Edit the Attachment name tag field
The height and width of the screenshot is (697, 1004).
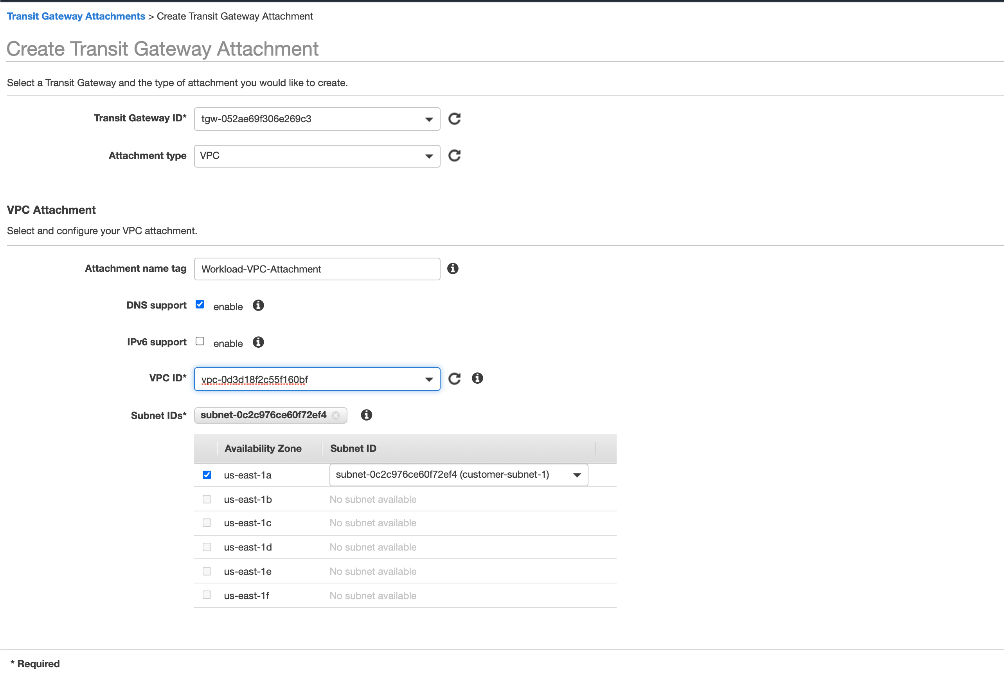(317, 269)
